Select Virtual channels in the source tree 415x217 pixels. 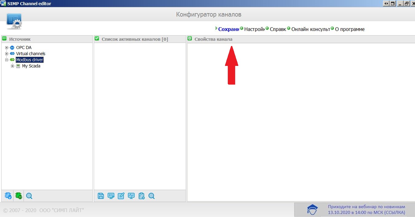(31, 54)
